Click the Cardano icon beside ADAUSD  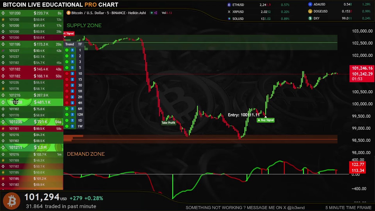310,4
